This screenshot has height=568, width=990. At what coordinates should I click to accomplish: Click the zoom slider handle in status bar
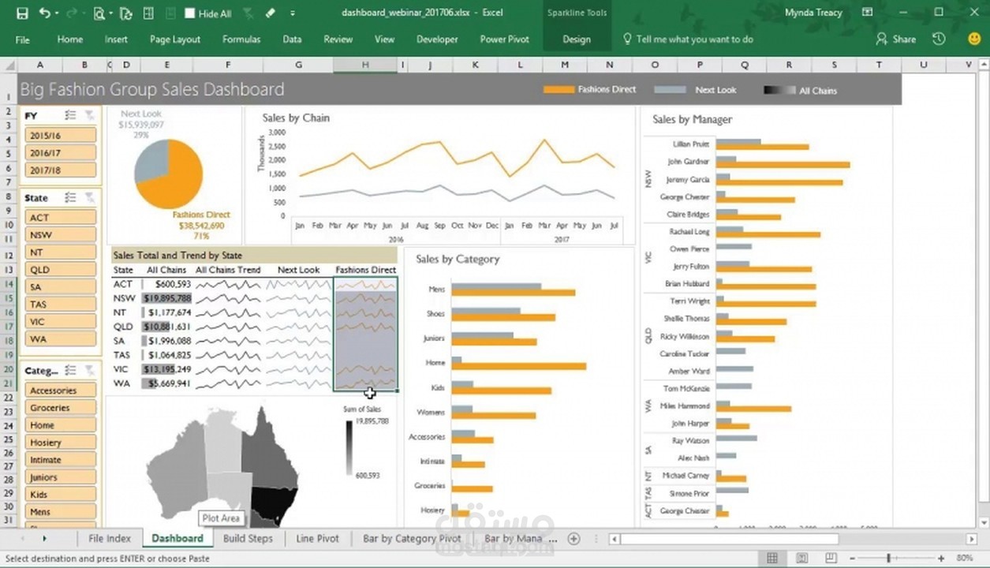pyautogui.click(x=888, y=559)
